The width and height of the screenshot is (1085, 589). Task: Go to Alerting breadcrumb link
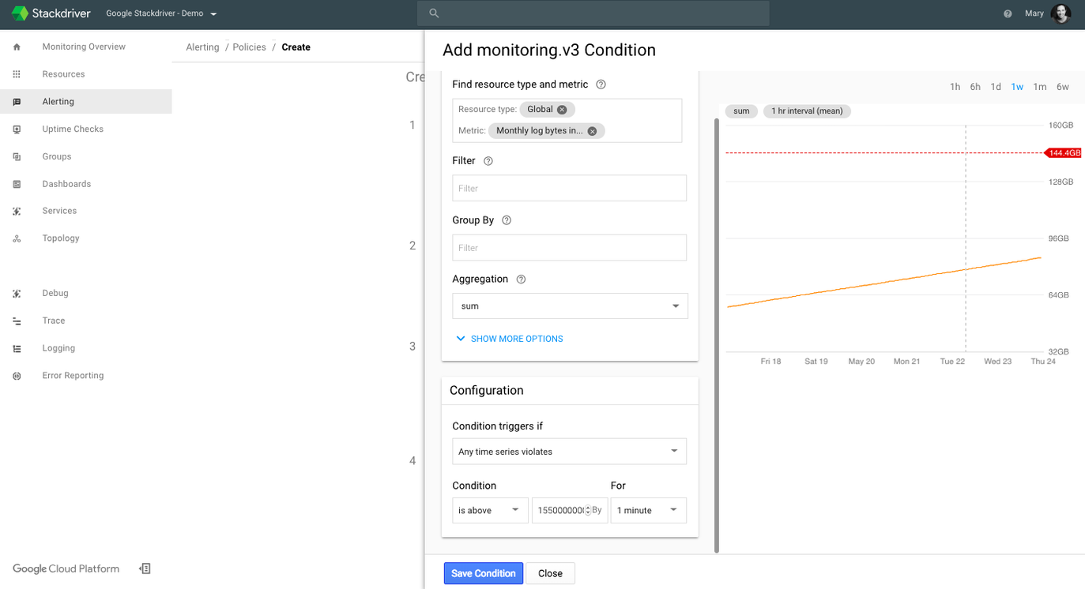pos(202,47)
